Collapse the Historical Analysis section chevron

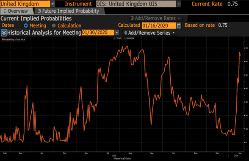4,33
